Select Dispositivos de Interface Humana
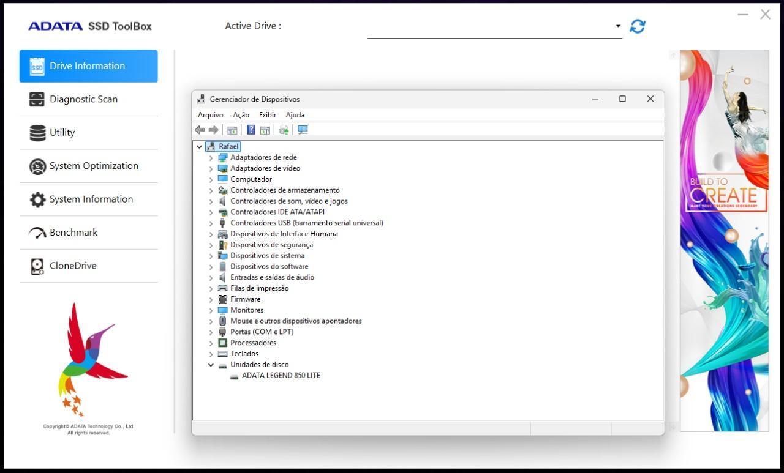The image size is (784, 473). coord(284,234)
